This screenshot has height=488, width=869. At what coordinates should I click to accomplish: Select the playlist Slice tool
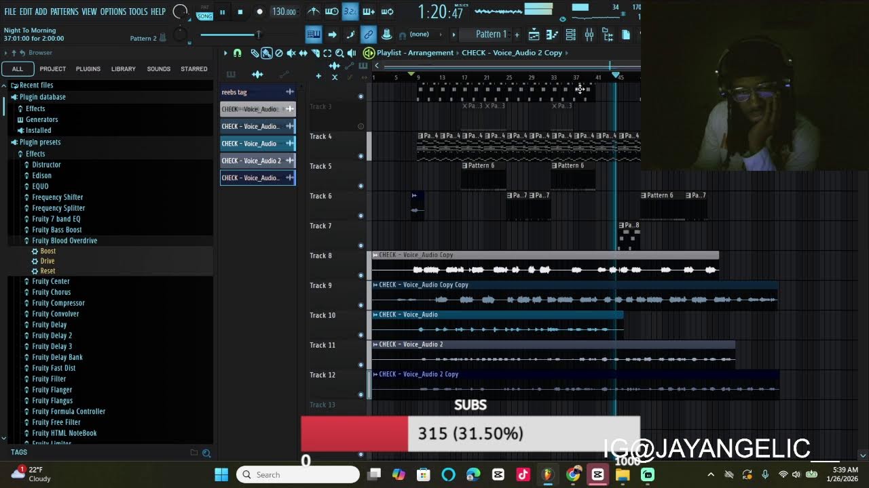tap(315, 53)
